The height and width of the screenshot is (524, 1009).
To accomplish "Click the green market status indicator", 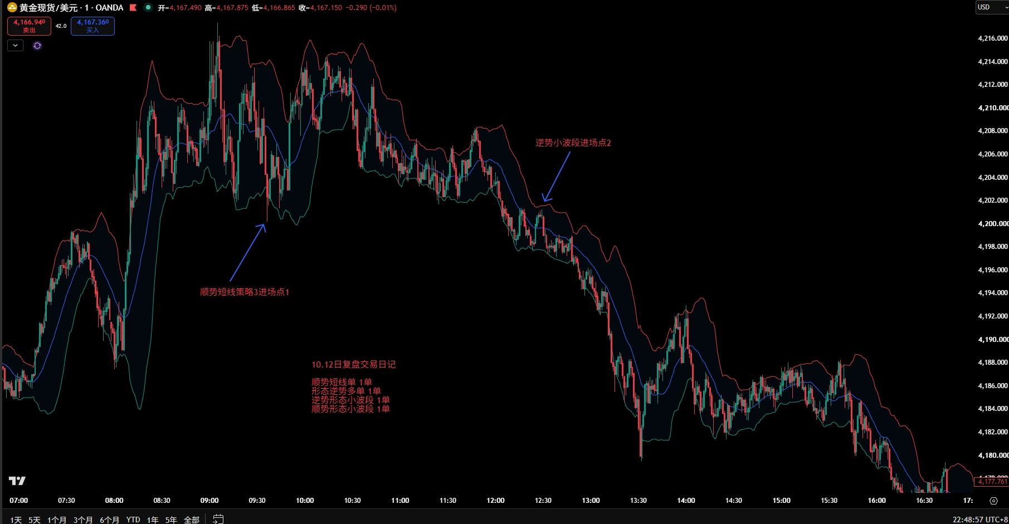I will pos(148,8).
